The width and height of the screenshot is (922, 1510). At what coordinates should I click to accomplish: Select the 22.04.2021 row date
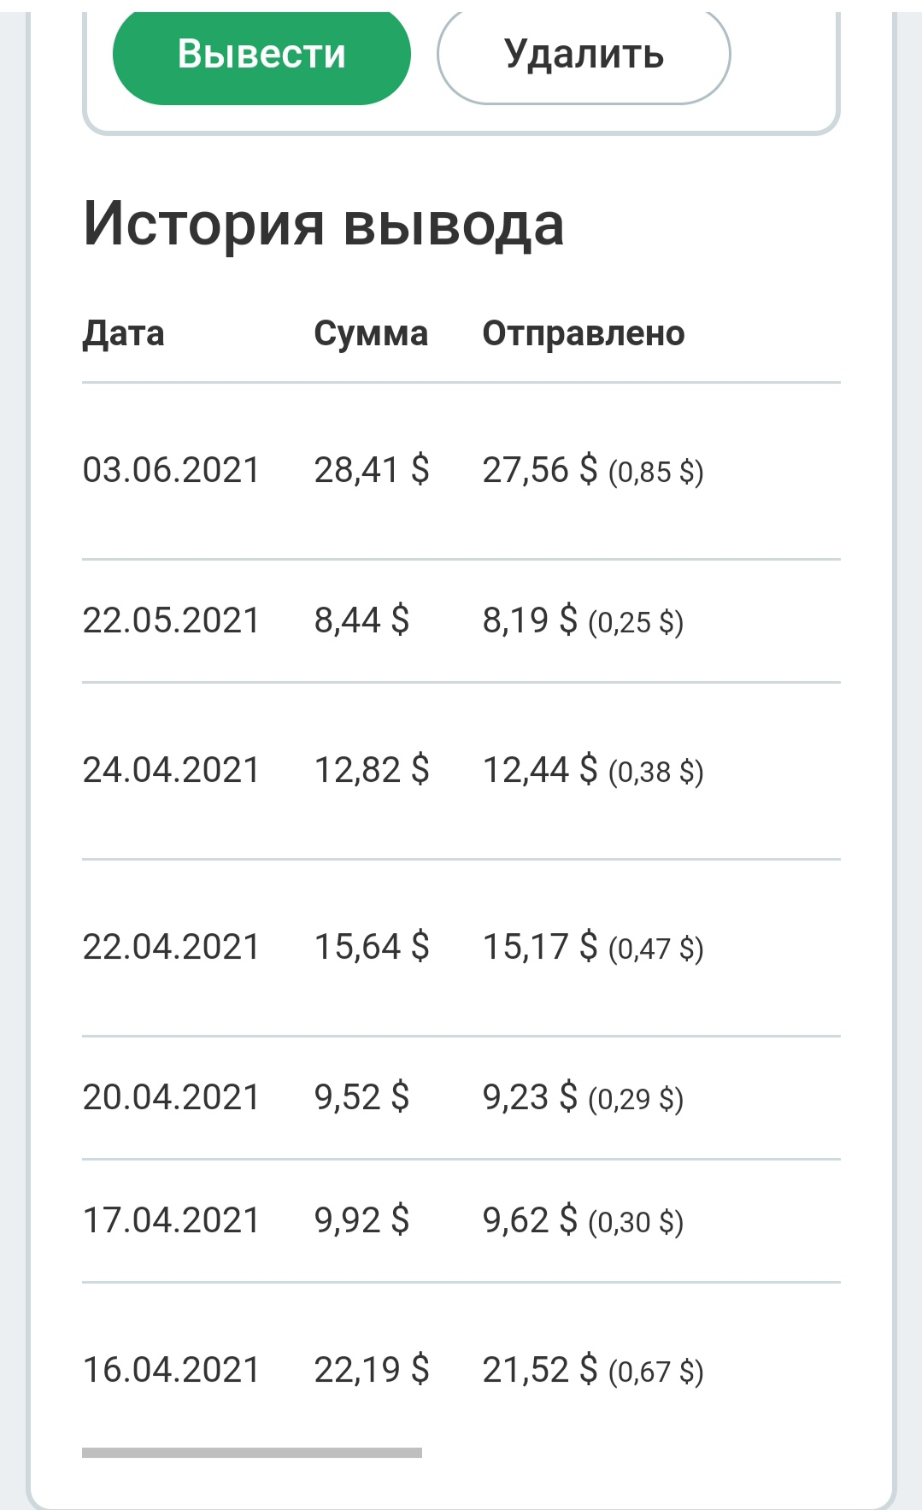171,947
